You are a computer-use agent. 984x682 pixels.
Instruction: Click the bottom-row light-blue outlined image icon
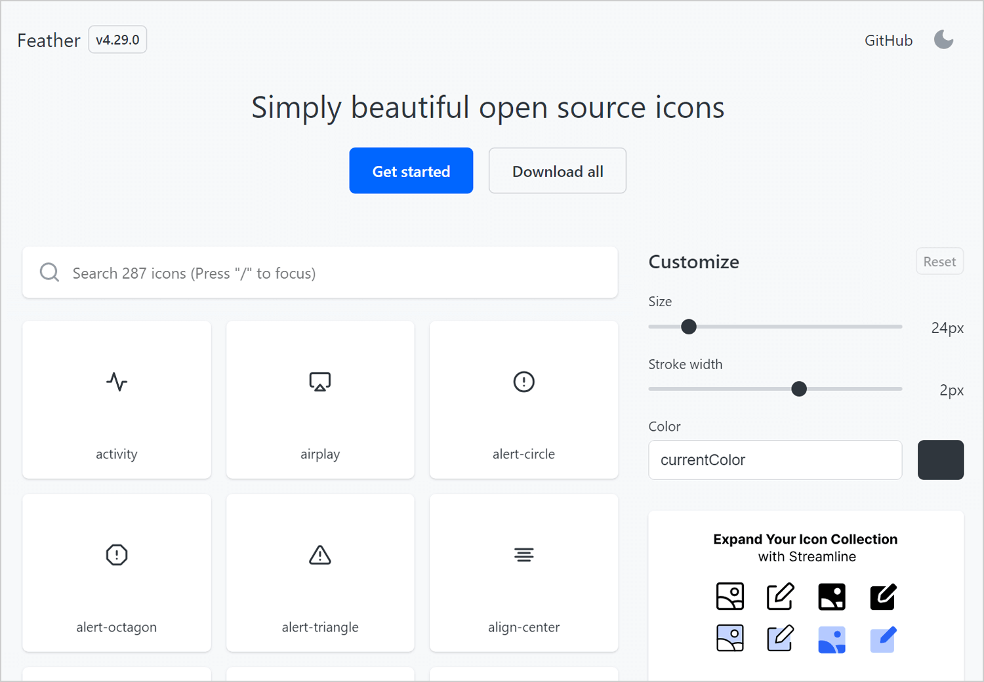(730, 639)
